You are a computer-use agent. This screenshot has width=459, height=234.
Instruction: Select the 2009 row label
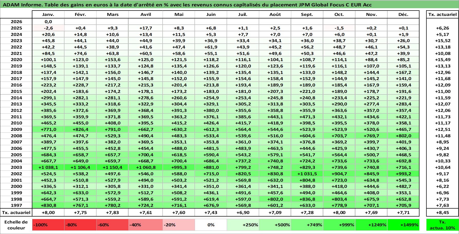tap(16, 129)
